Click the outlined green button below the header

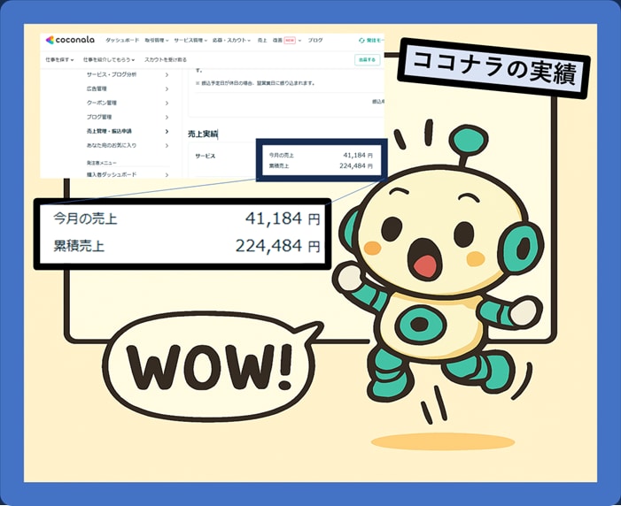(367, 60)
